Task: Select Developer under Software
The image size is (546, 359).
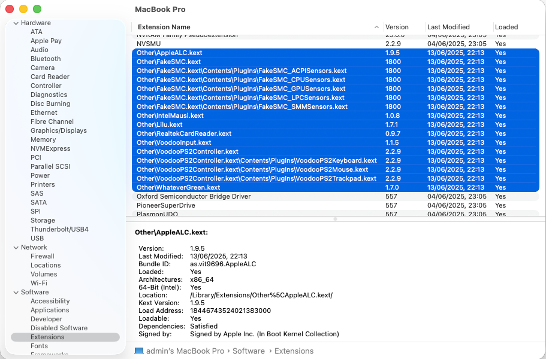Action: [x=46, y=319]
